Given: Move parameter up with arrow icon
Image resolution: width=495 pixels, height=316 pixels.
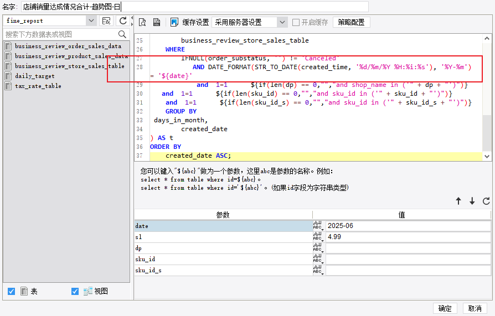Looking at the screenshot, I should (x=458, y=201).
